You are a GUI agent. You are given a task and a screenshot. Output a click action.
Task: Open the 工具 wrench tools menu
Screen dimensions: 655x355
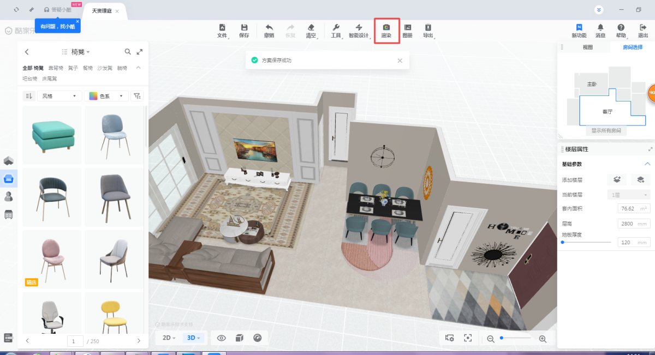(336, 31)
